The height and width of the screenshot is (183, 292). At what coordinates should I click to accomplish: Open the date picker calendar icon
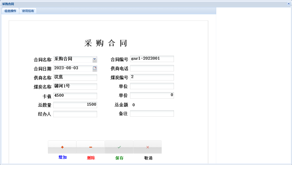tap(95, 68)
